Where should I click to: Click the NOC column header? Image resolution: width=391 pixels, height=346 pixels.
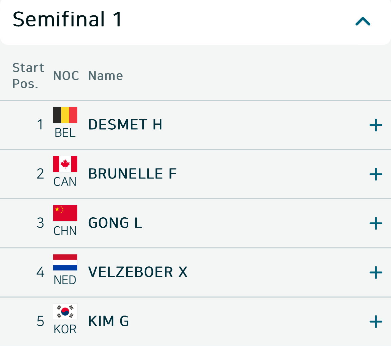[x=66, y=76]
